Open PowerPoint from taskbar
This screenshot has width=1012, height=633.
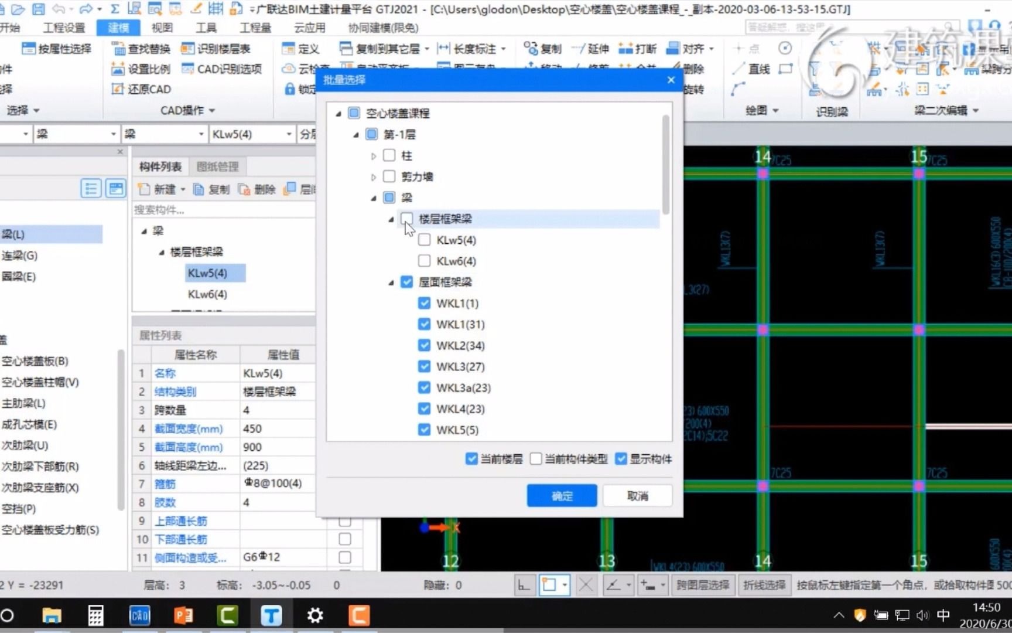click(183, 615)
